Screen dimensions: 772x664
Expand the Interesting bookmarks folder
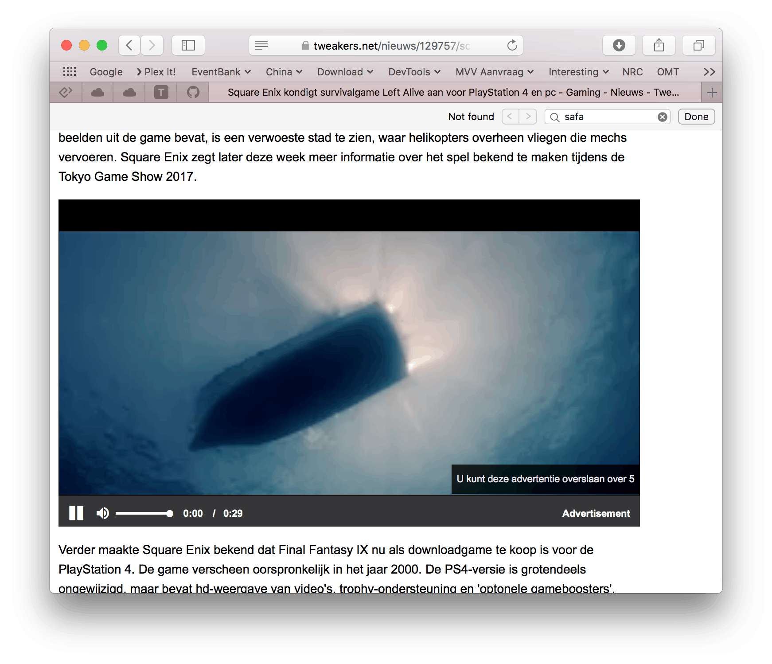tap(579, 72)
